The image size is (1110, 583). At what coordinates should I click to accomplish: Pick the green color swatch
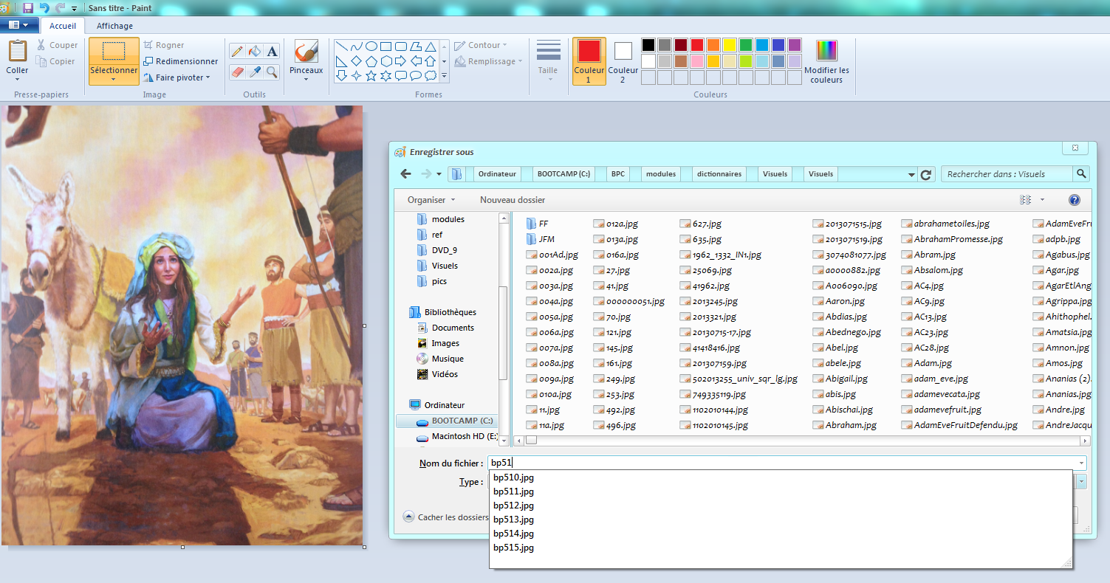click(745, 45)
